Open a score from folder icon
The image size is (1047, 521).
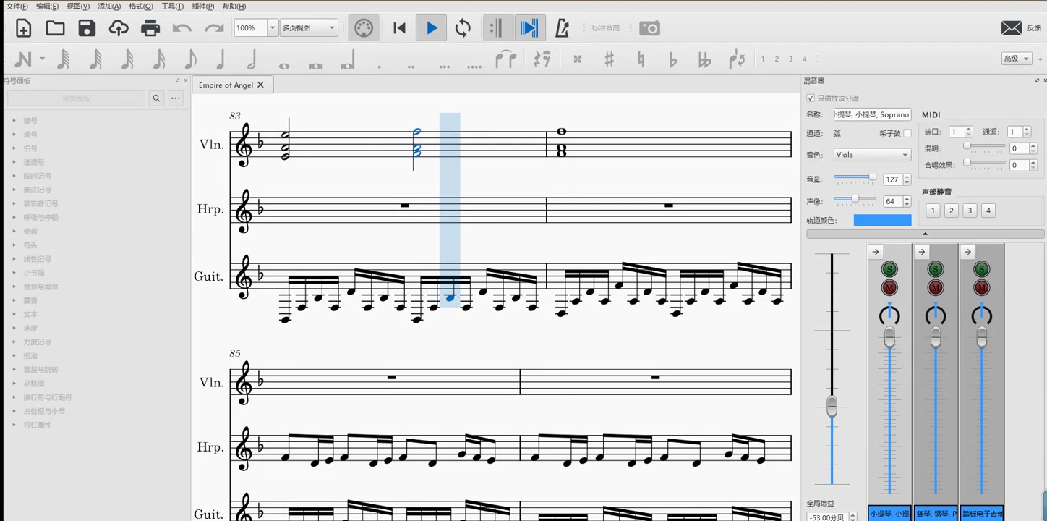click(x=55, y=28)
